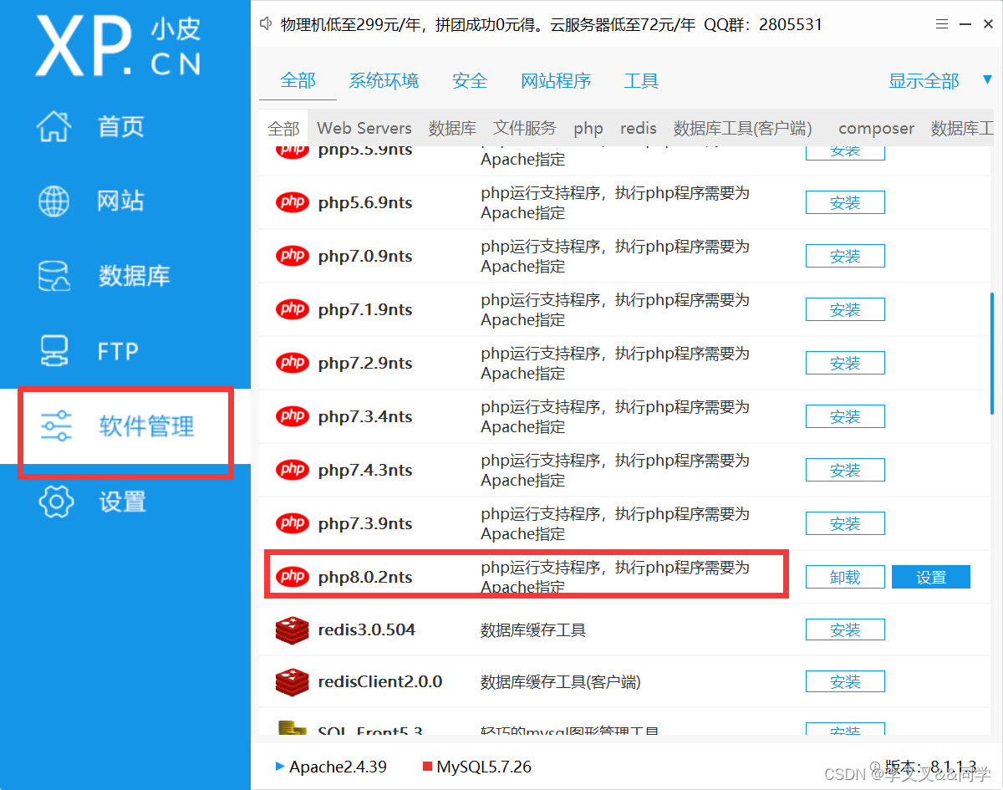
Task: Click the home icon beside 首页
Action: [55, 126]
